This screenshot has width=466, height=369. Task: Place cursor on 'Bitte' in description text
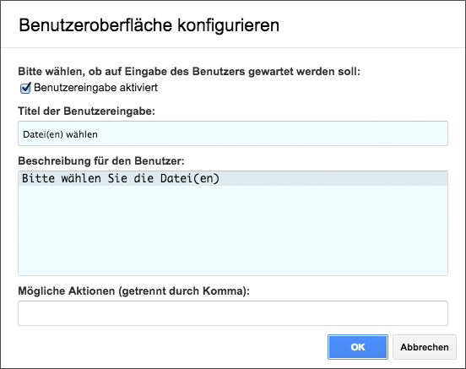[38, 178]
